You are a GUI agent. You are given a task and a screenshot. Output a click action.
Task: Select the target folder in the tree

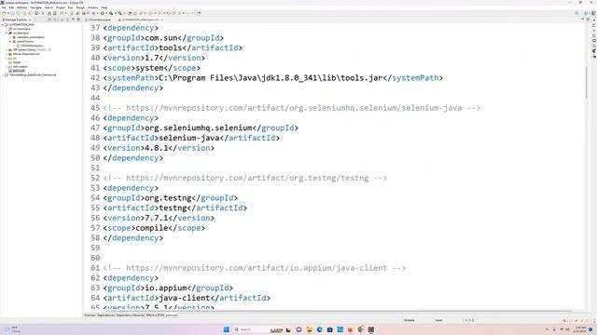click(17, 62)
